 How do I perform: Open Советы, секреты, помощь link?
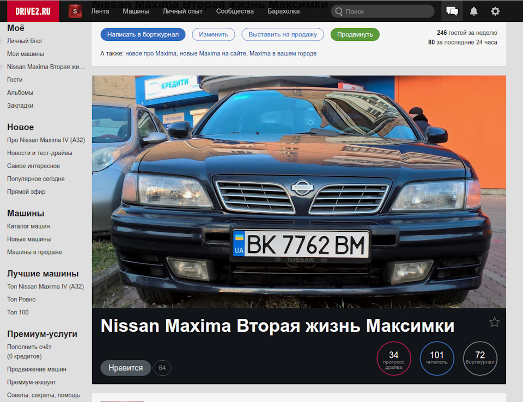coord(44,395)
